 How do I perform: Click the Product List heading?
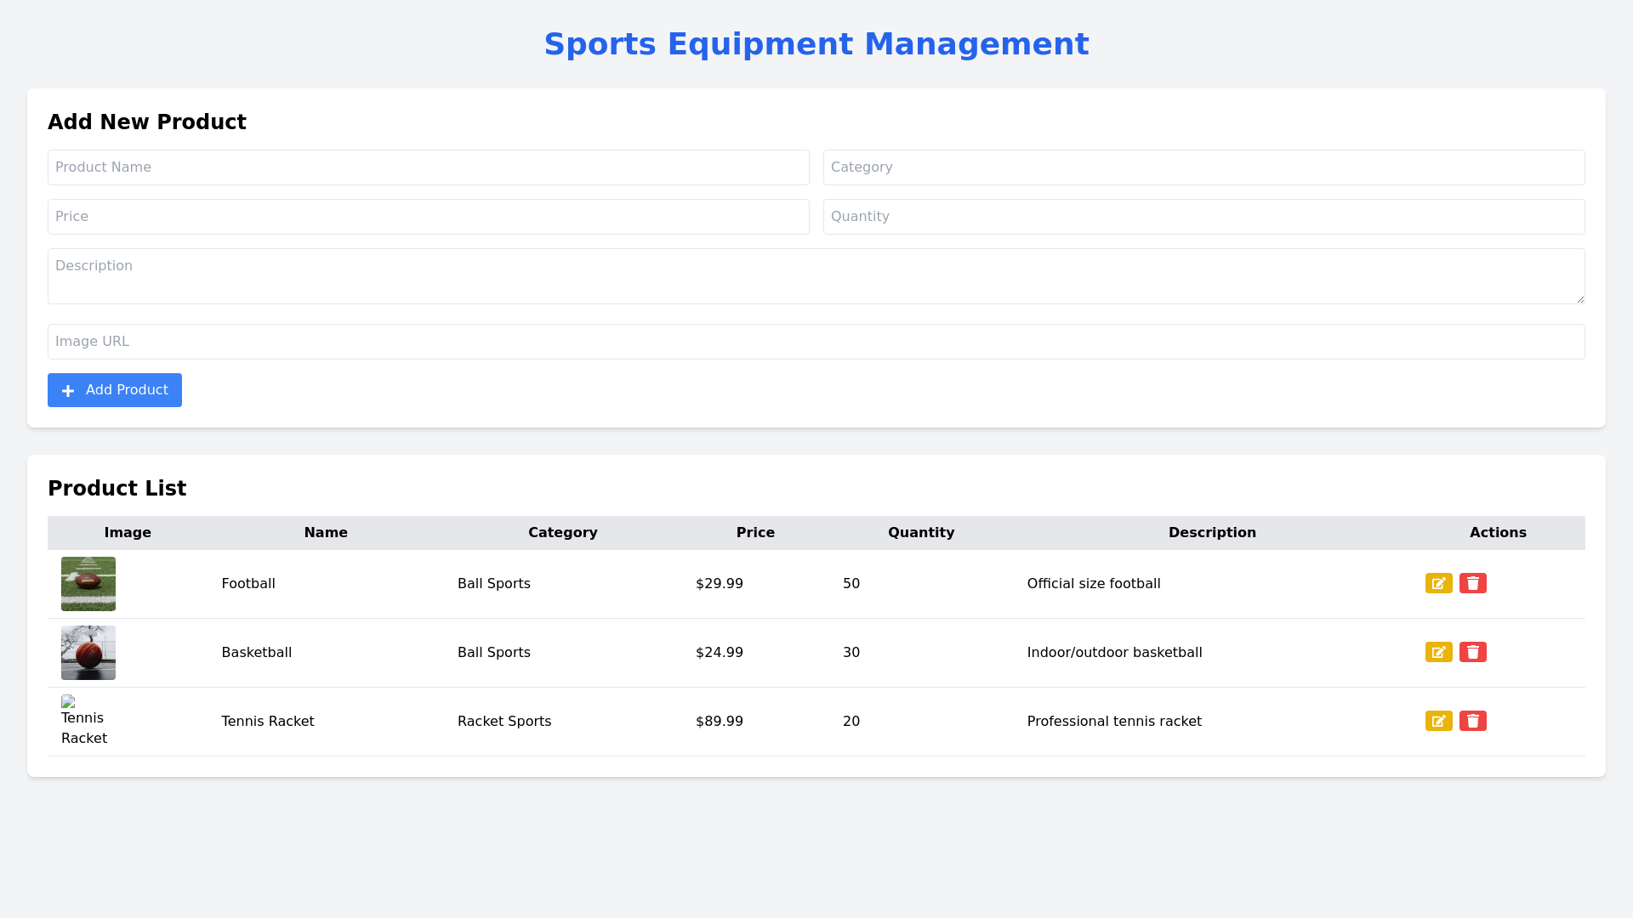click(117, 489)
